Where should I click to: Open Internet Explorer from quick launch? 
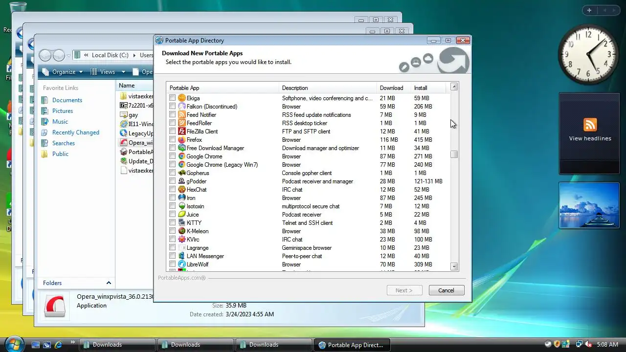point(58,345)
